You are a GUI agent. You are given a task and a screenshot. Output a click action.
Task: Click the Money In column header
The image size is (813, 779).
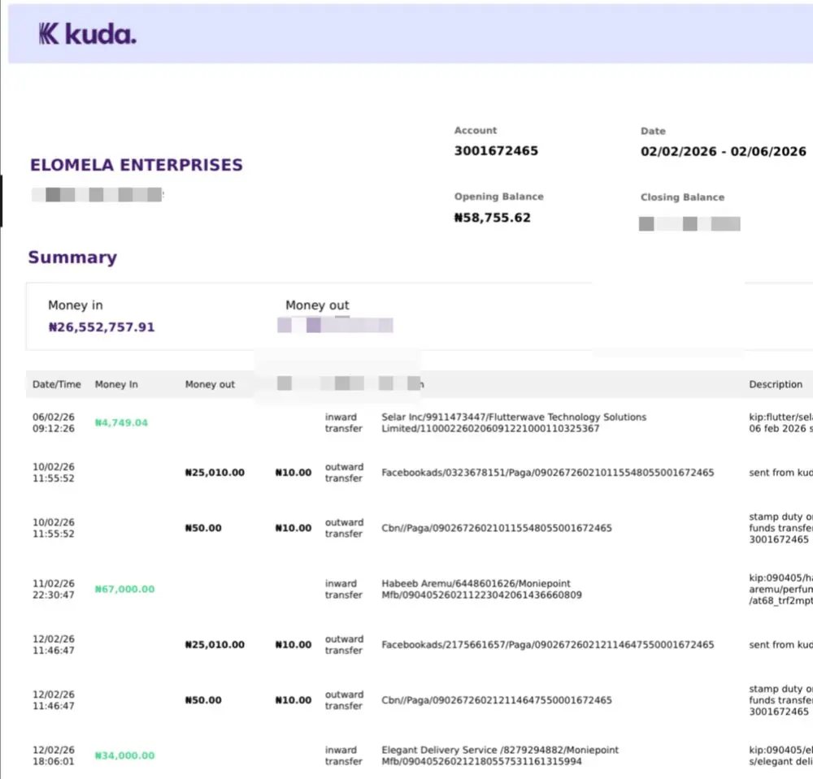116,384
